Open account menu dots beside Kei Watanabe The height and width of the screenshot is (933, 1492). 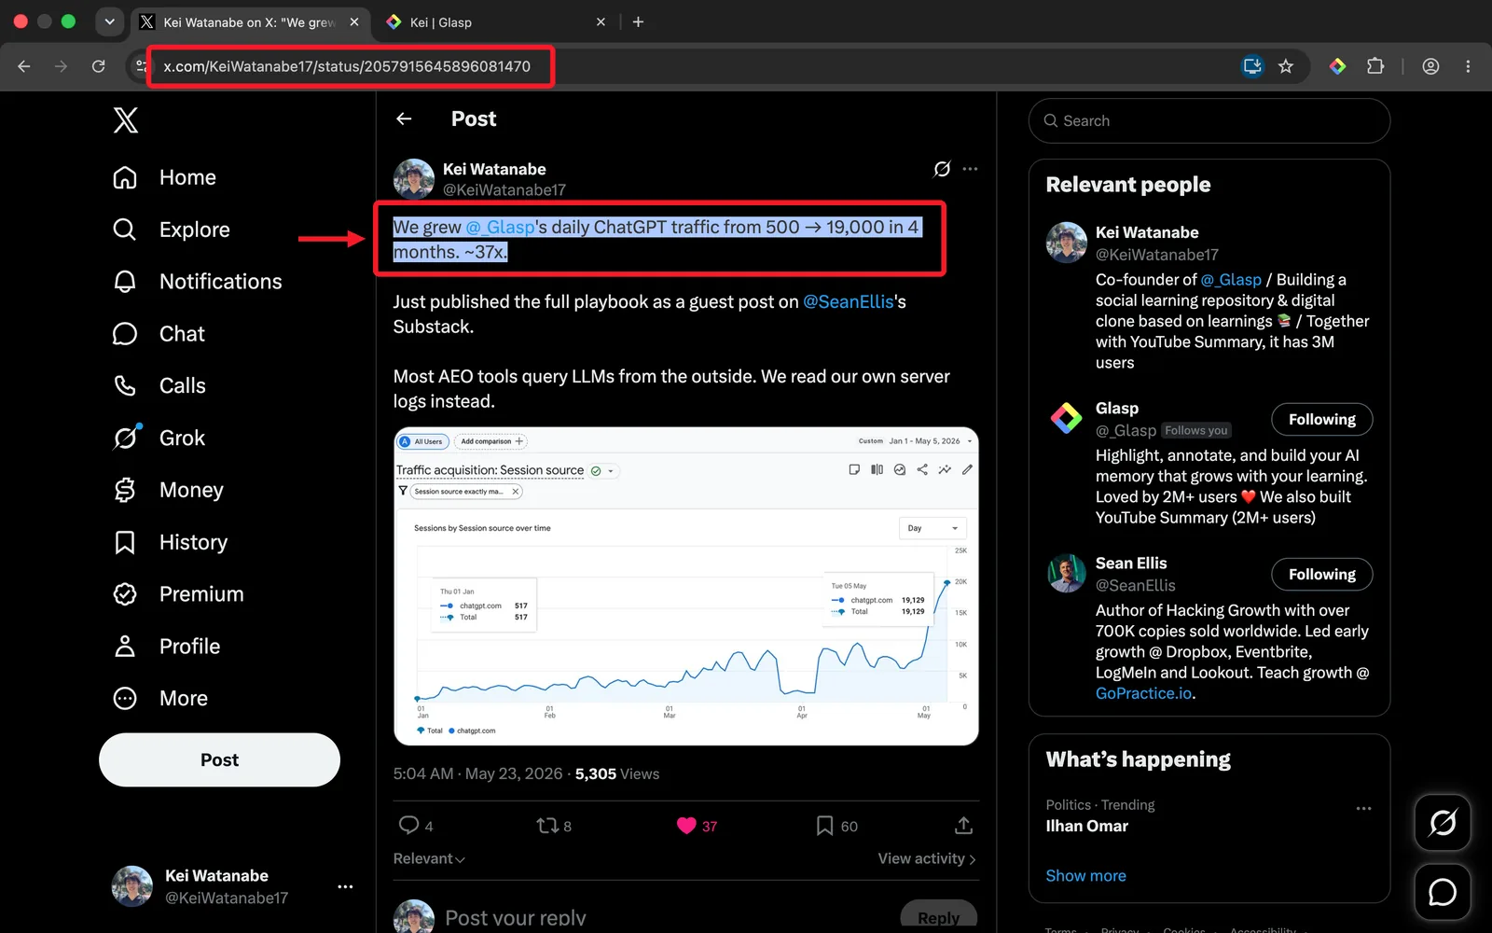345,886
